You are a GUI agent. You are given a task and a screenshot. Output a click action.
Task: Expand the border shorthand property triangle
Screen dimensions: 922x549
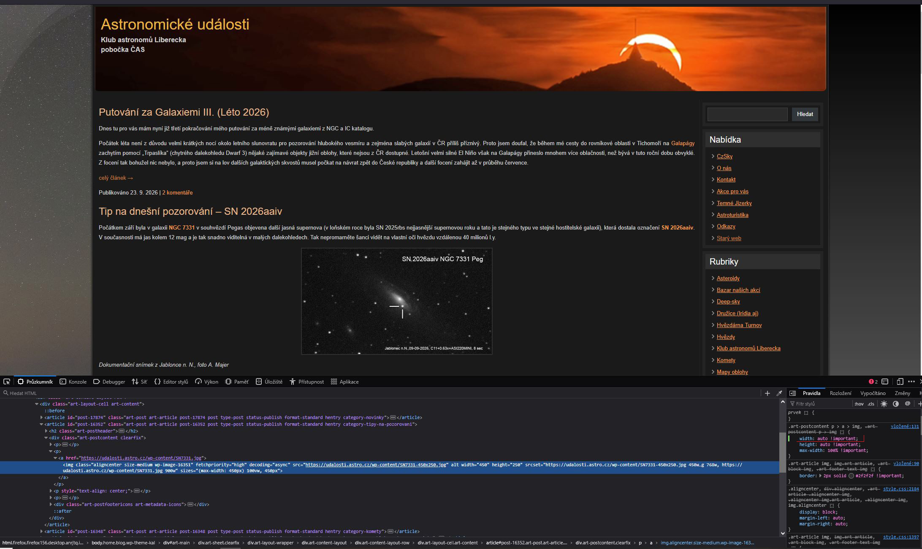click(821, 476)
